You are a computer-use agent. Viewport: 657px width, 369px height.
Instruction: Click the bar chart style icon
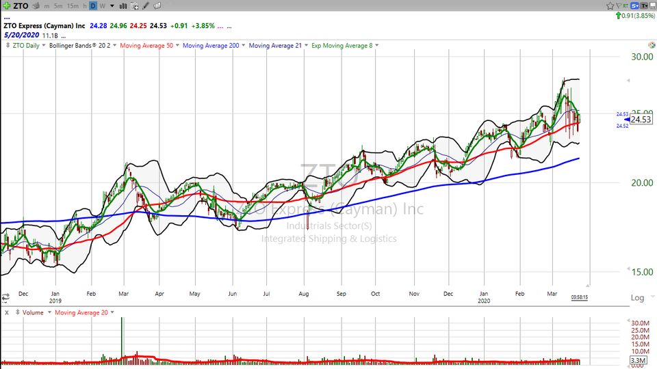[123, 6]
